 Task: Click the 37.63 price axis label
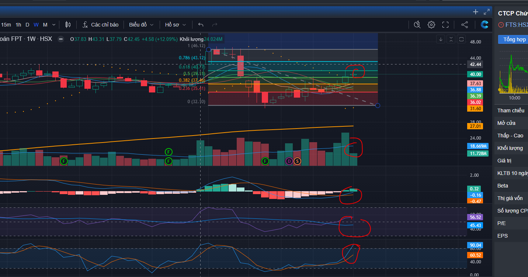pos(475,84)
